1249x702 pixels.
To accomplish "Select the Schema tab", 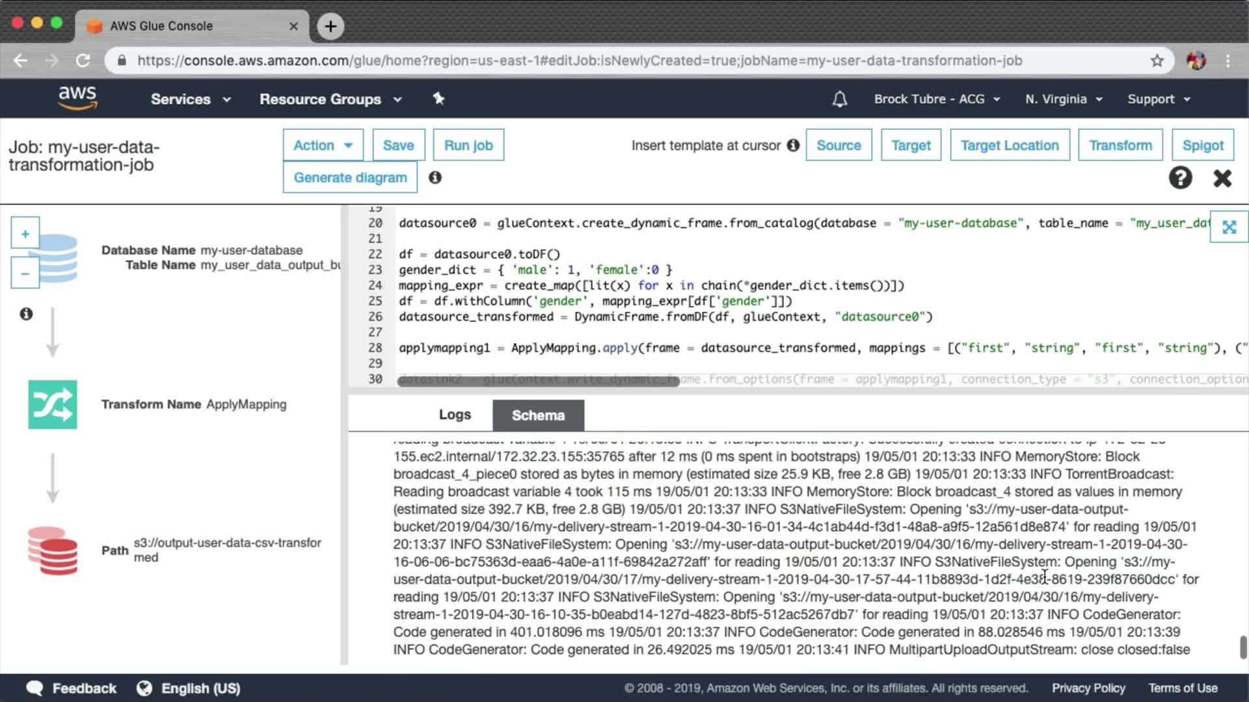I will point(538,415).
